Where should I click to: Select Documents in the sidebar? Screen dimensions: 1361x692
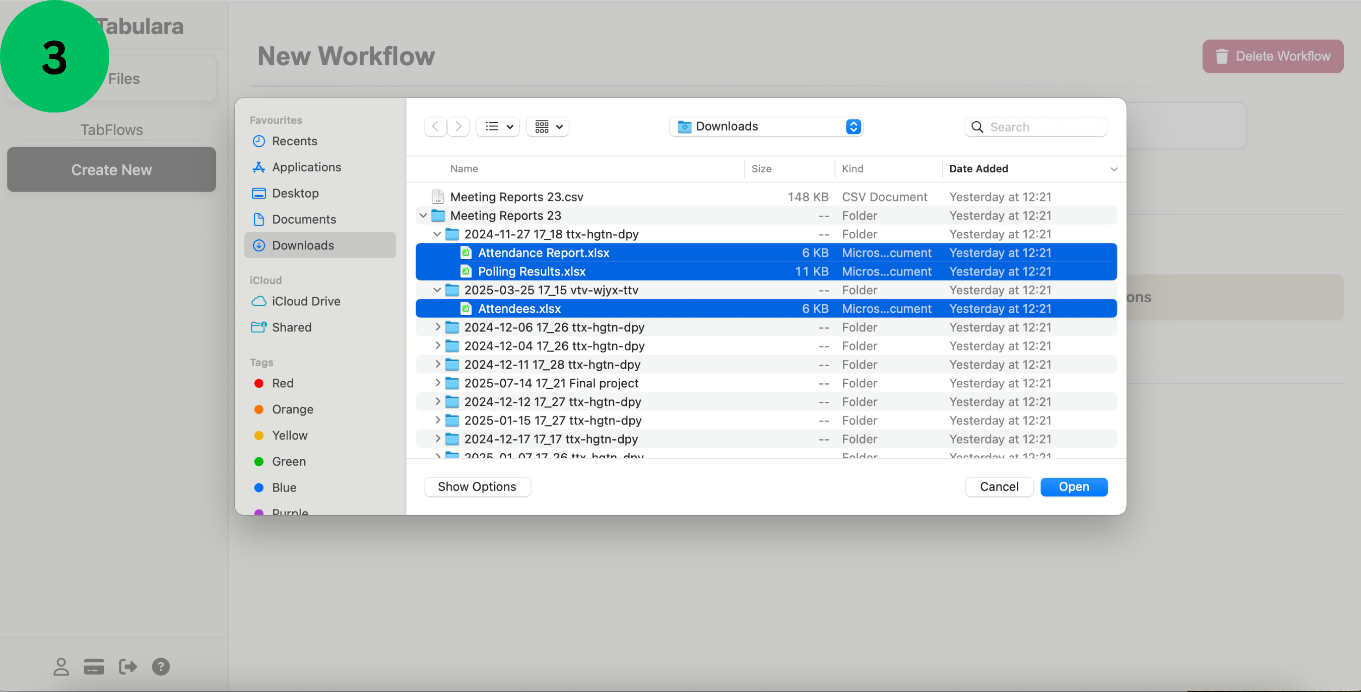point(304,218)
